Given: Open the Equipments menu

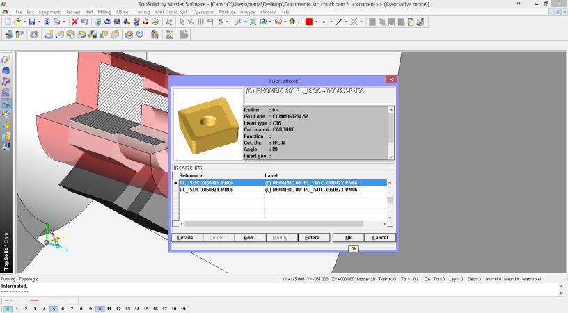Looking at the screenshot, I should [50, 12].
